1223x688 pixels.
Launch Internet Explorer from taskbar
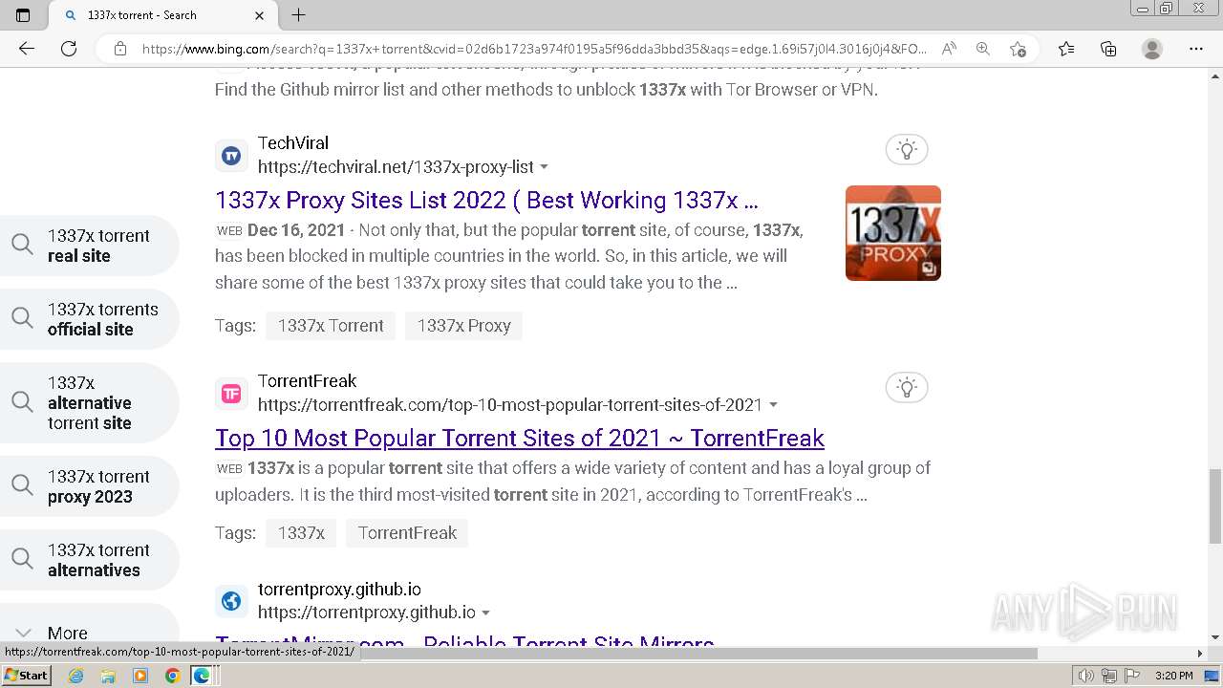point(76,676)
